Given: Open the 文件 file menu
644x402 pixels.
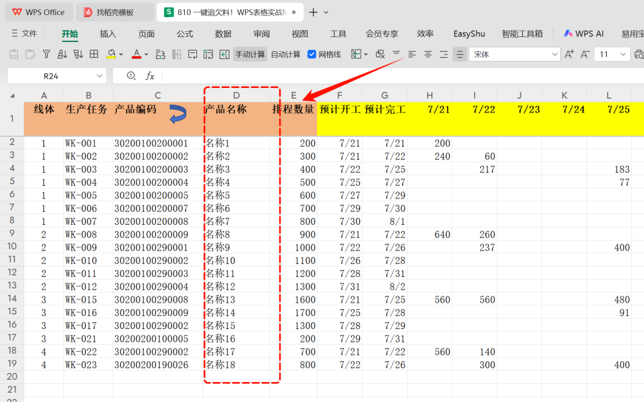Looking at the screenshot, I should (25, 34).
